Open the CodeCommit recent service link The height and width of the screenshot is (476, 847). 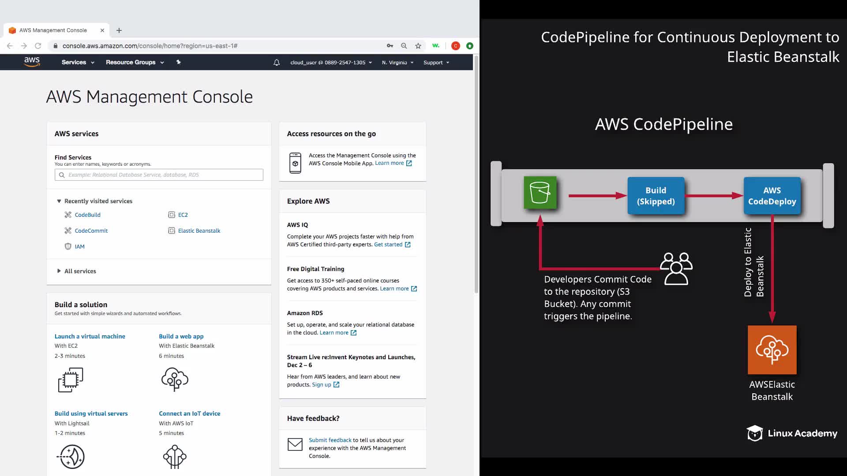pyautogui.click(x=91, y=231)
